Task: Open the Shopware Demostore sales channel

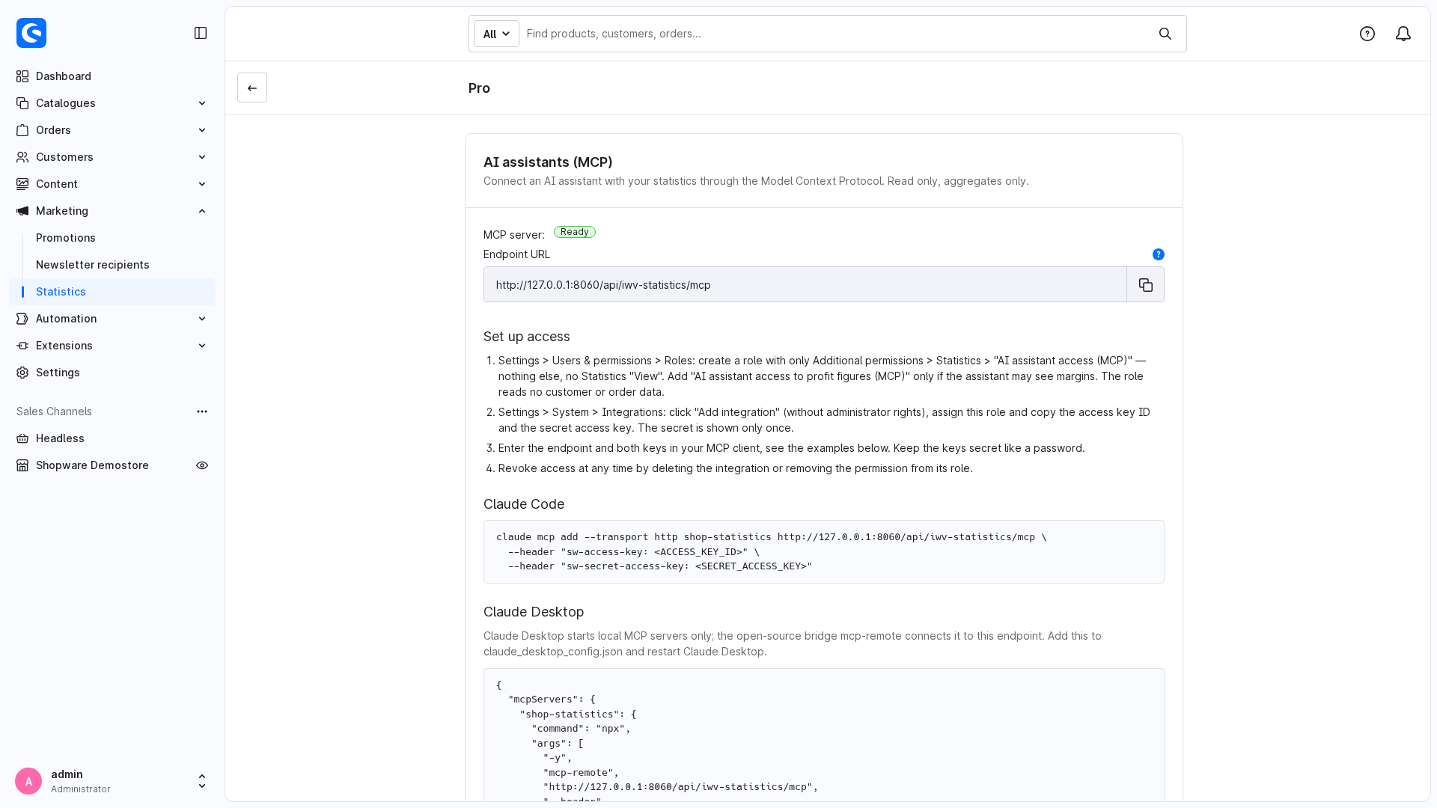Action: (x=92, y=465)
